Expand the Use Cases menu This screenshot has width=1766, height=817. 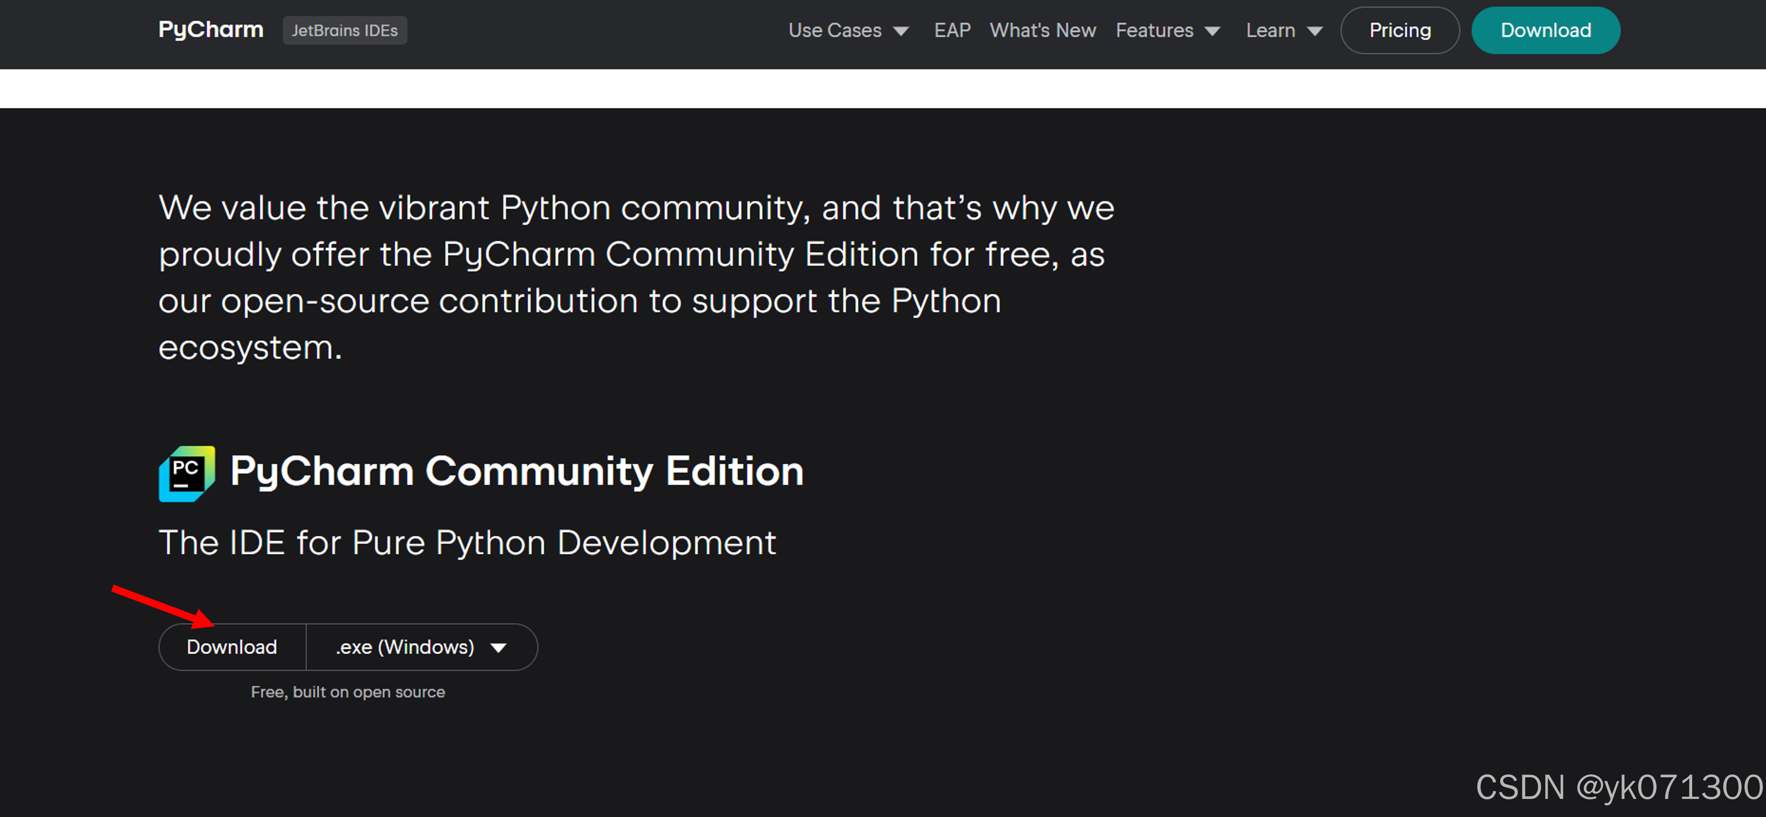(834, 31)
